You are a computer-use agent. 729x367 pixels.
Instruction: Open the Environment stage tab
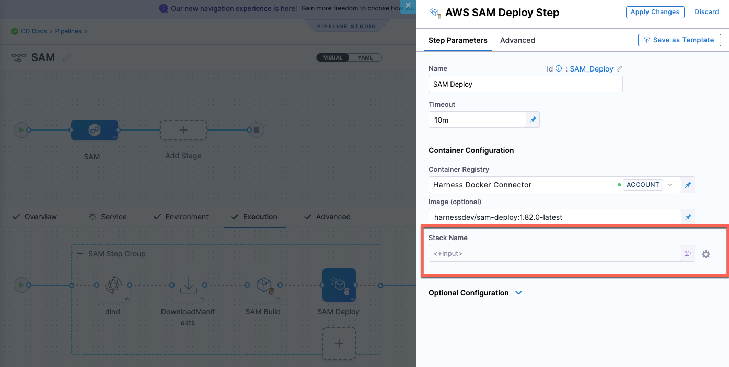[187, 217]
